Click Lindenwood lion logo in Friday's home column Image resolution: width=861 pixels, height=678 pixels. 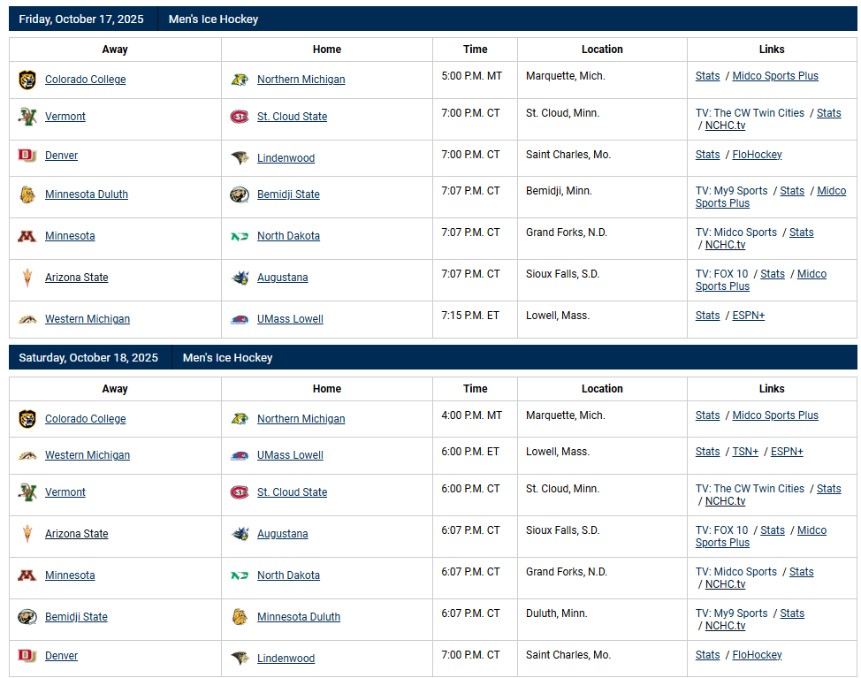point(240,158)
